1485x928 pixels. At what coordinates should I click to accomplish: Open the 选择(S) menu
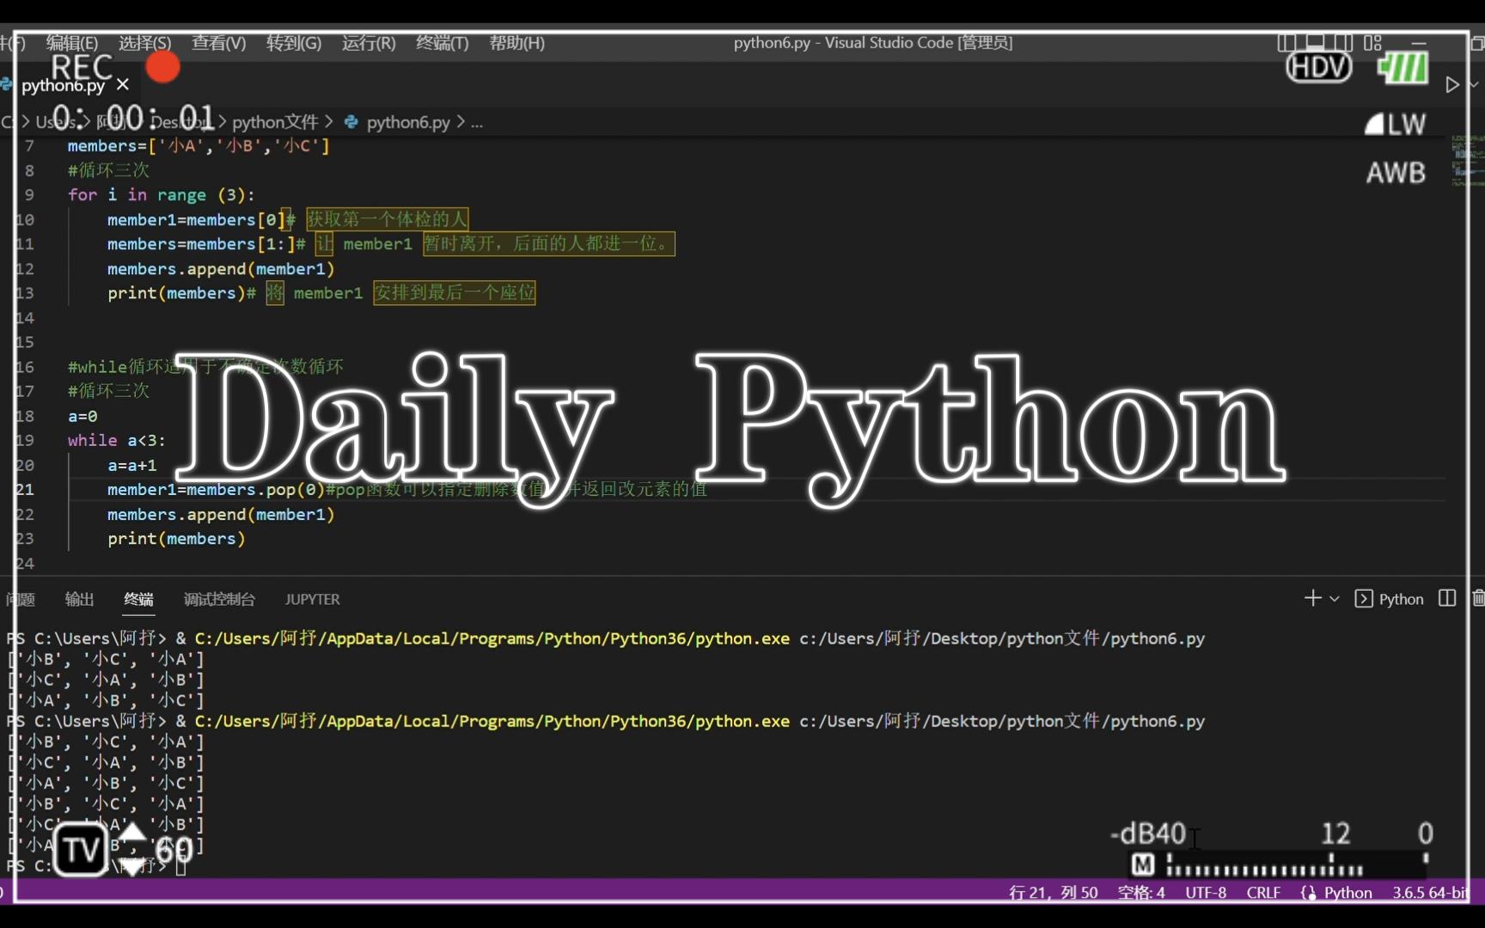click(x=144, y=43)
